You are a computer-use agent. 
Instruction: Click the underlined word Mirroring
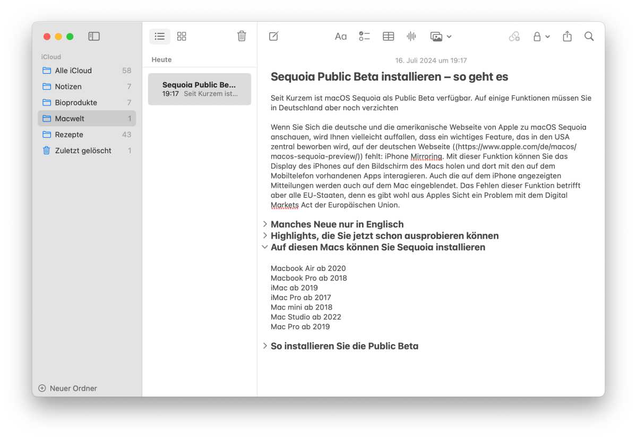click(426, 156)
